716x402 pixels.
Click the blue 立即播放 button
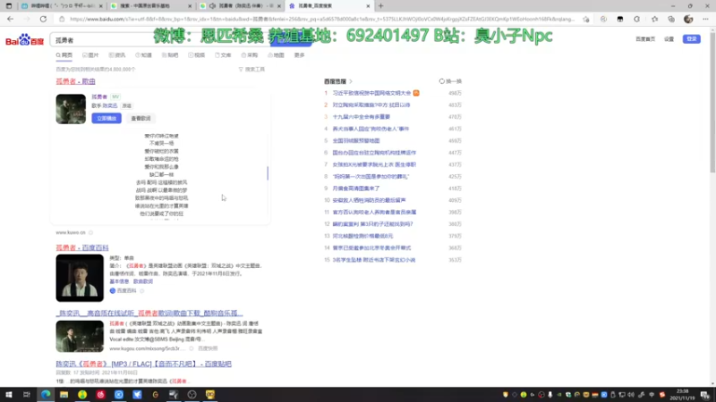(x=107, y=118)
